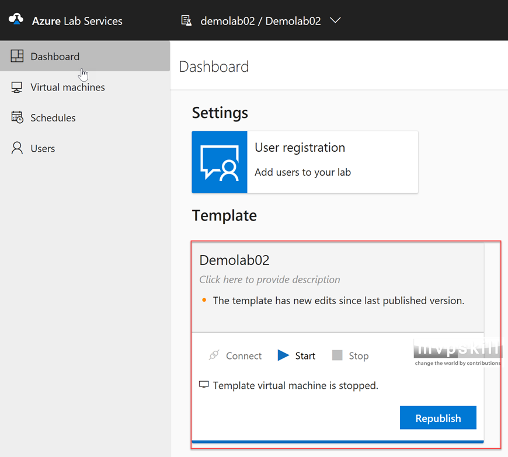Open Dashboard in the sidebar
Screen dimensions: 508x457
pos(85,56)
